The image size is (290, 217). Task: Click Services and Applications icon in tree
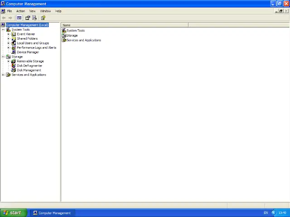8,75
